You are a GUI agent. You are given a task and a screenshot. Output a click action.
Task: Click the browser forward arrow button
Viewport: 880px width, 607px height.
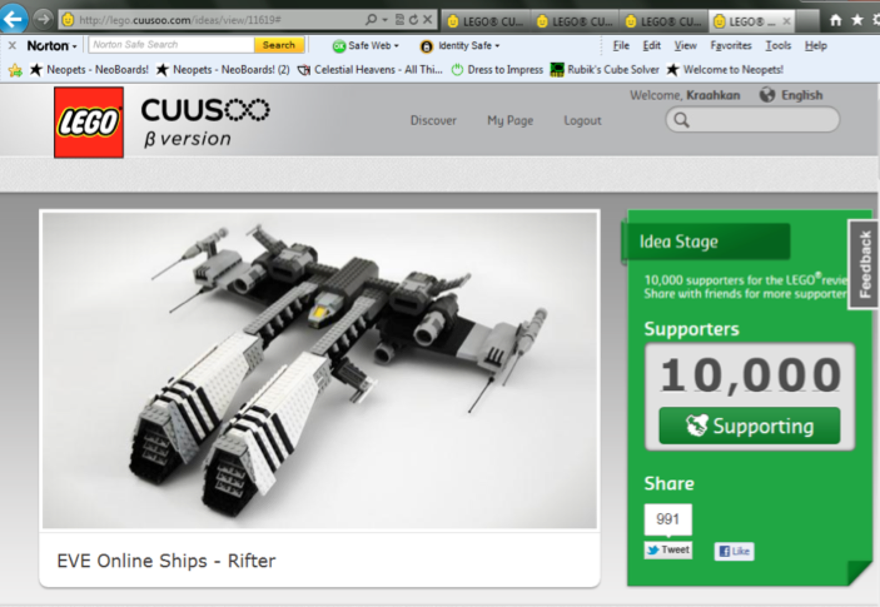pos(43,19)
